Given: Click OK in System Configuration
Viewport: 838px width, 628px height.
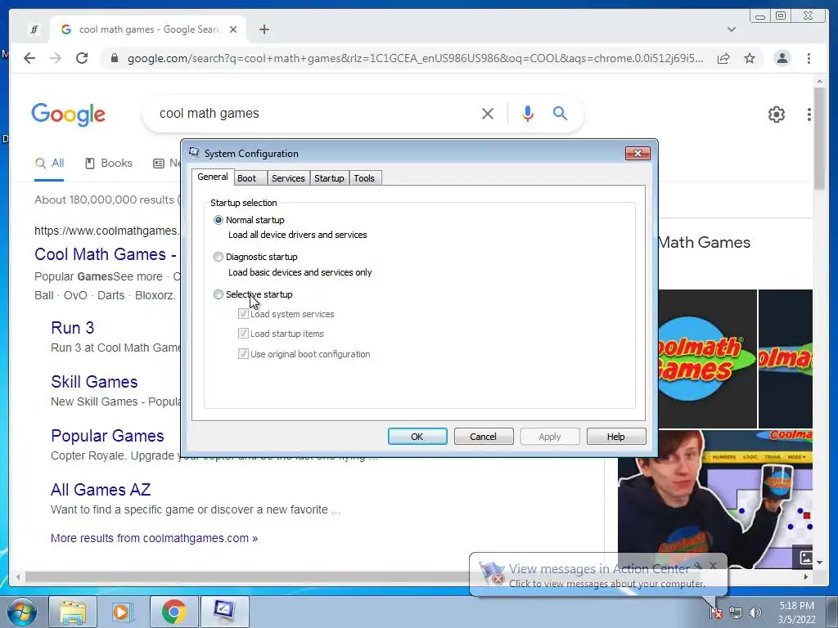Looking at the screenshot, I should pyautogui.click(x=417, y=437).
